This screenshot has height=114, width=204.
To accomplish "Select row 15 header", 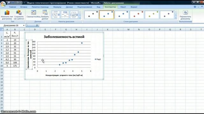I will coord(2,82).
